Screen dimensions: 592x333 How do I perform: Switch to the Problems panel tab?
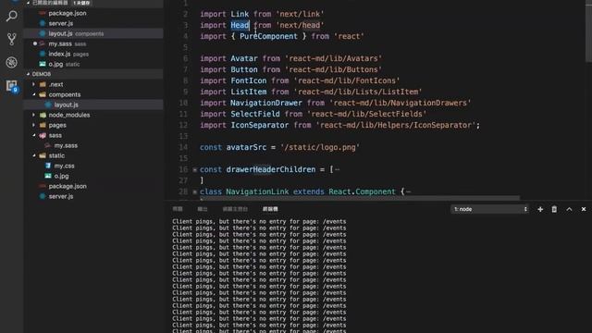(x=178, y=209)
